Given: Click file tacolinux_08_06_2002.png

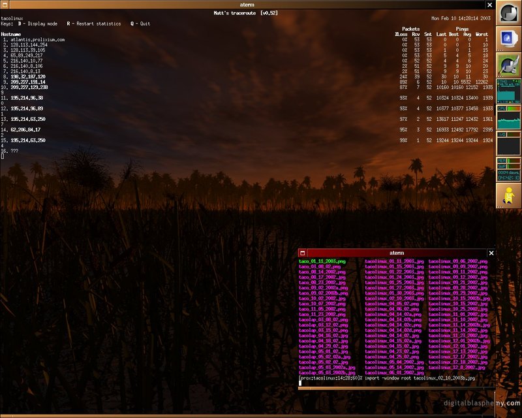Looking at the screenshot, I should [x=458, y=261].
